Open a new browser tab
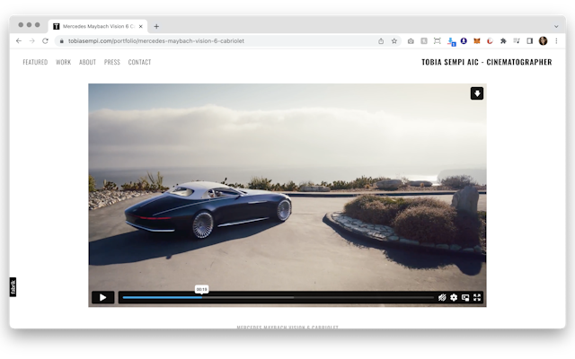575x359 pixels. click(x=156, y=26)
